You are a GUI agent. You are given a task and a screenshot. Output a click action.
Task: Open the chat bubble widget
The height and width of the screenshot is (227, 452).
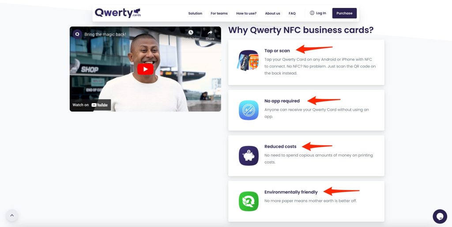coord(440,216)
